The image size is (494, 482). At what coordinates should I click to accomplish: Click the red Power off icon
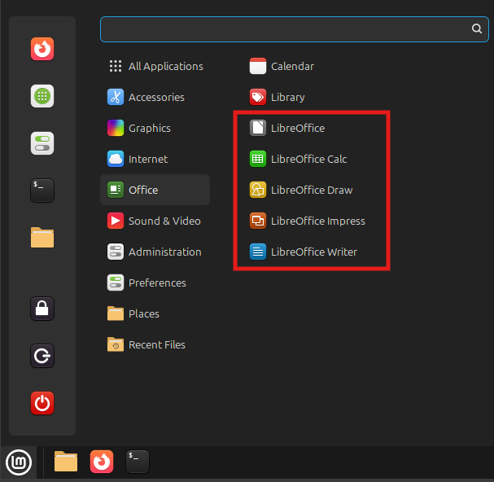pos(42,403)
